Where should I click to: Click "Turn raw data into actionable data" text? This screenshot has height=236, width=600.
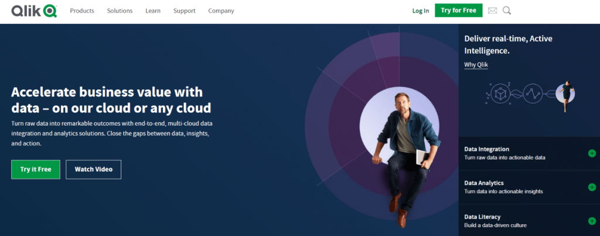tap(504, 158)
